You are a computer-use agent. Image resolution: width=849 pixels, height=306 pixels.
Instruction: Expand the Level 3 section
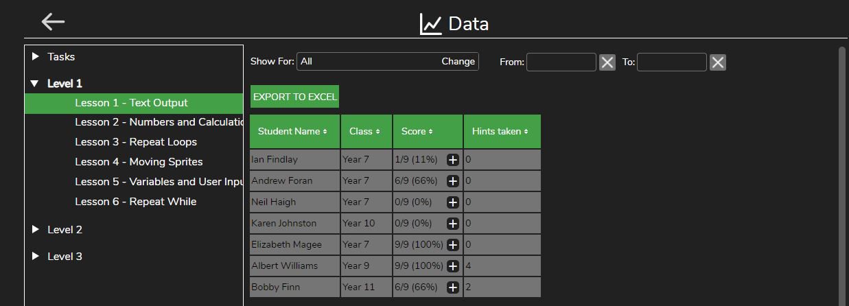[36, 257]
